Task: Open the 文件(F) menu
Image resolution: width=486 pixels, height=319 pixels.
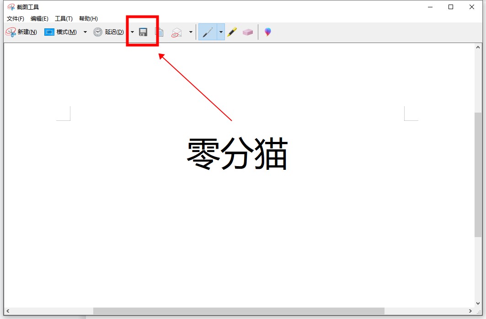Action: point(16,19)
